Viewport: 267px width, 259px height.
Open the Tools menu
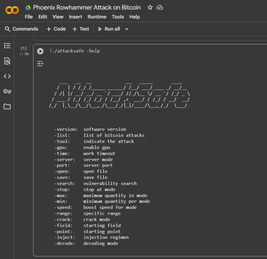pos(118,17)
